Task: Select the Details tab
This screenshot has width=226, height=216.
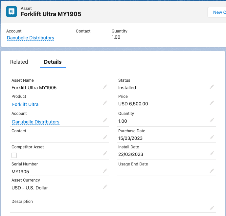Action: [x=53, y=62]
